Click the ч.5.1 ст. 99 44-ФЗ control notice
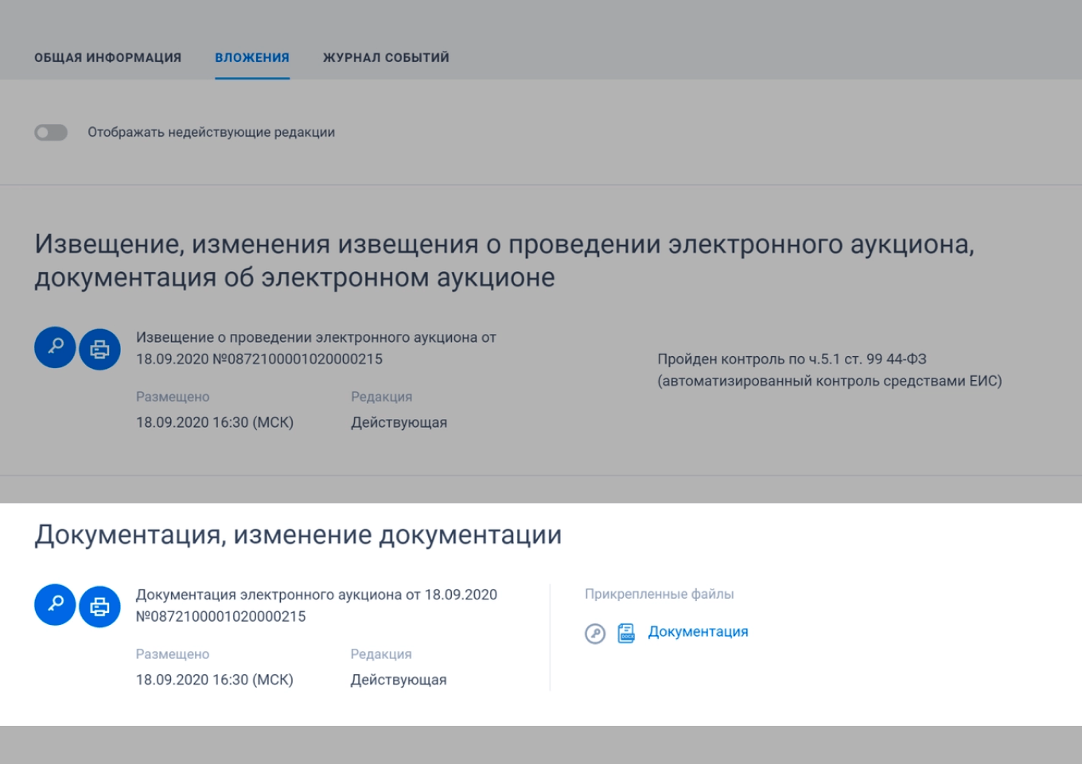Image resolution: width=1082 pixels, height=764 pixels. [831, 367]
